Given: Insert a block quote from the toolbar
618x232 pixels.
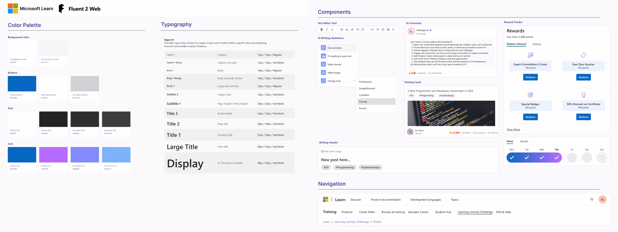Looking at the screenshot, I should pyautogui.click(x=377, y=30).
